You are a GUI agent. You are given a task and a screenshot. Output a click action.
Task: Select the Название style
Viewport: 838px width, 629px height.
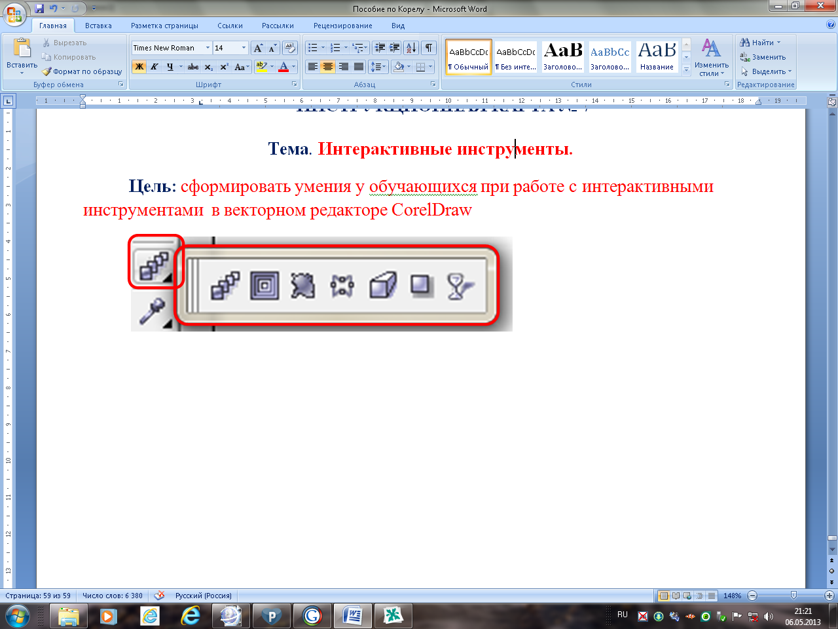[x=657, y=57]
